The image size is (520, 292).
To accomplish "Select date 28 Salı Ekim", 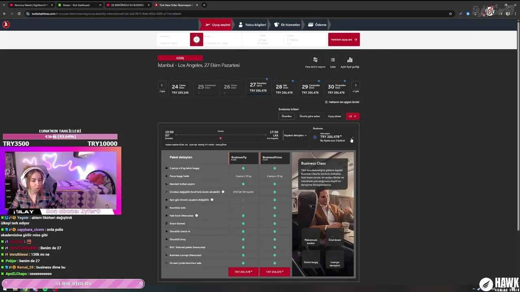I will 284,88.
